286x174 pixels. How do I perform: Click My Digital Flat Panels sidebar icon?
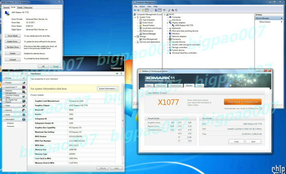coord(24,101)
